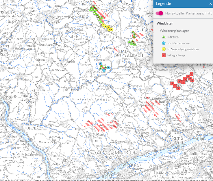Select the leftmost yellow circle turbine marker
This screenshot has width=213, height=181.
coord(103,25)
